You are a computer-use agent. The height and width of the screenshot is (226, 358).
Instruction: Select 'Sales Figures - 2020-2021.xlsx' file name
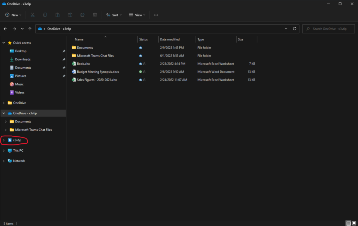pyautogui.click(x=97, y=80)
